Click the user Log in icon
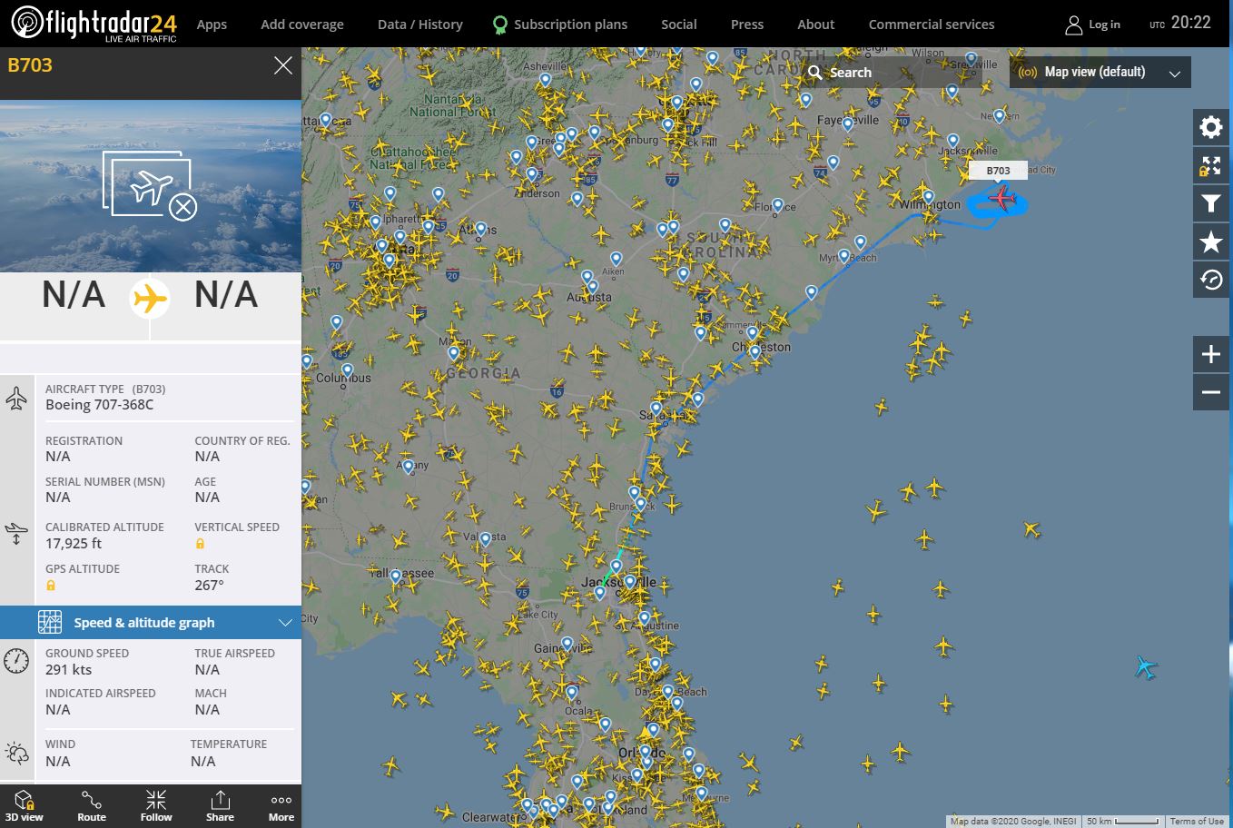This screenshot has width=1233, height=828. pos(1073,25)
